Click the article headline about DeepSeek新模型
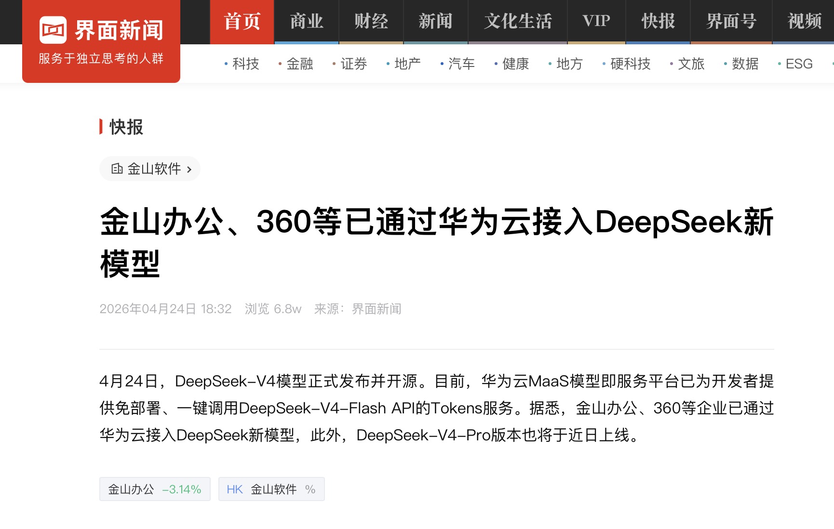Image resolution: width=834 pixels, height=529 pixels. click(x=436, y=243)
